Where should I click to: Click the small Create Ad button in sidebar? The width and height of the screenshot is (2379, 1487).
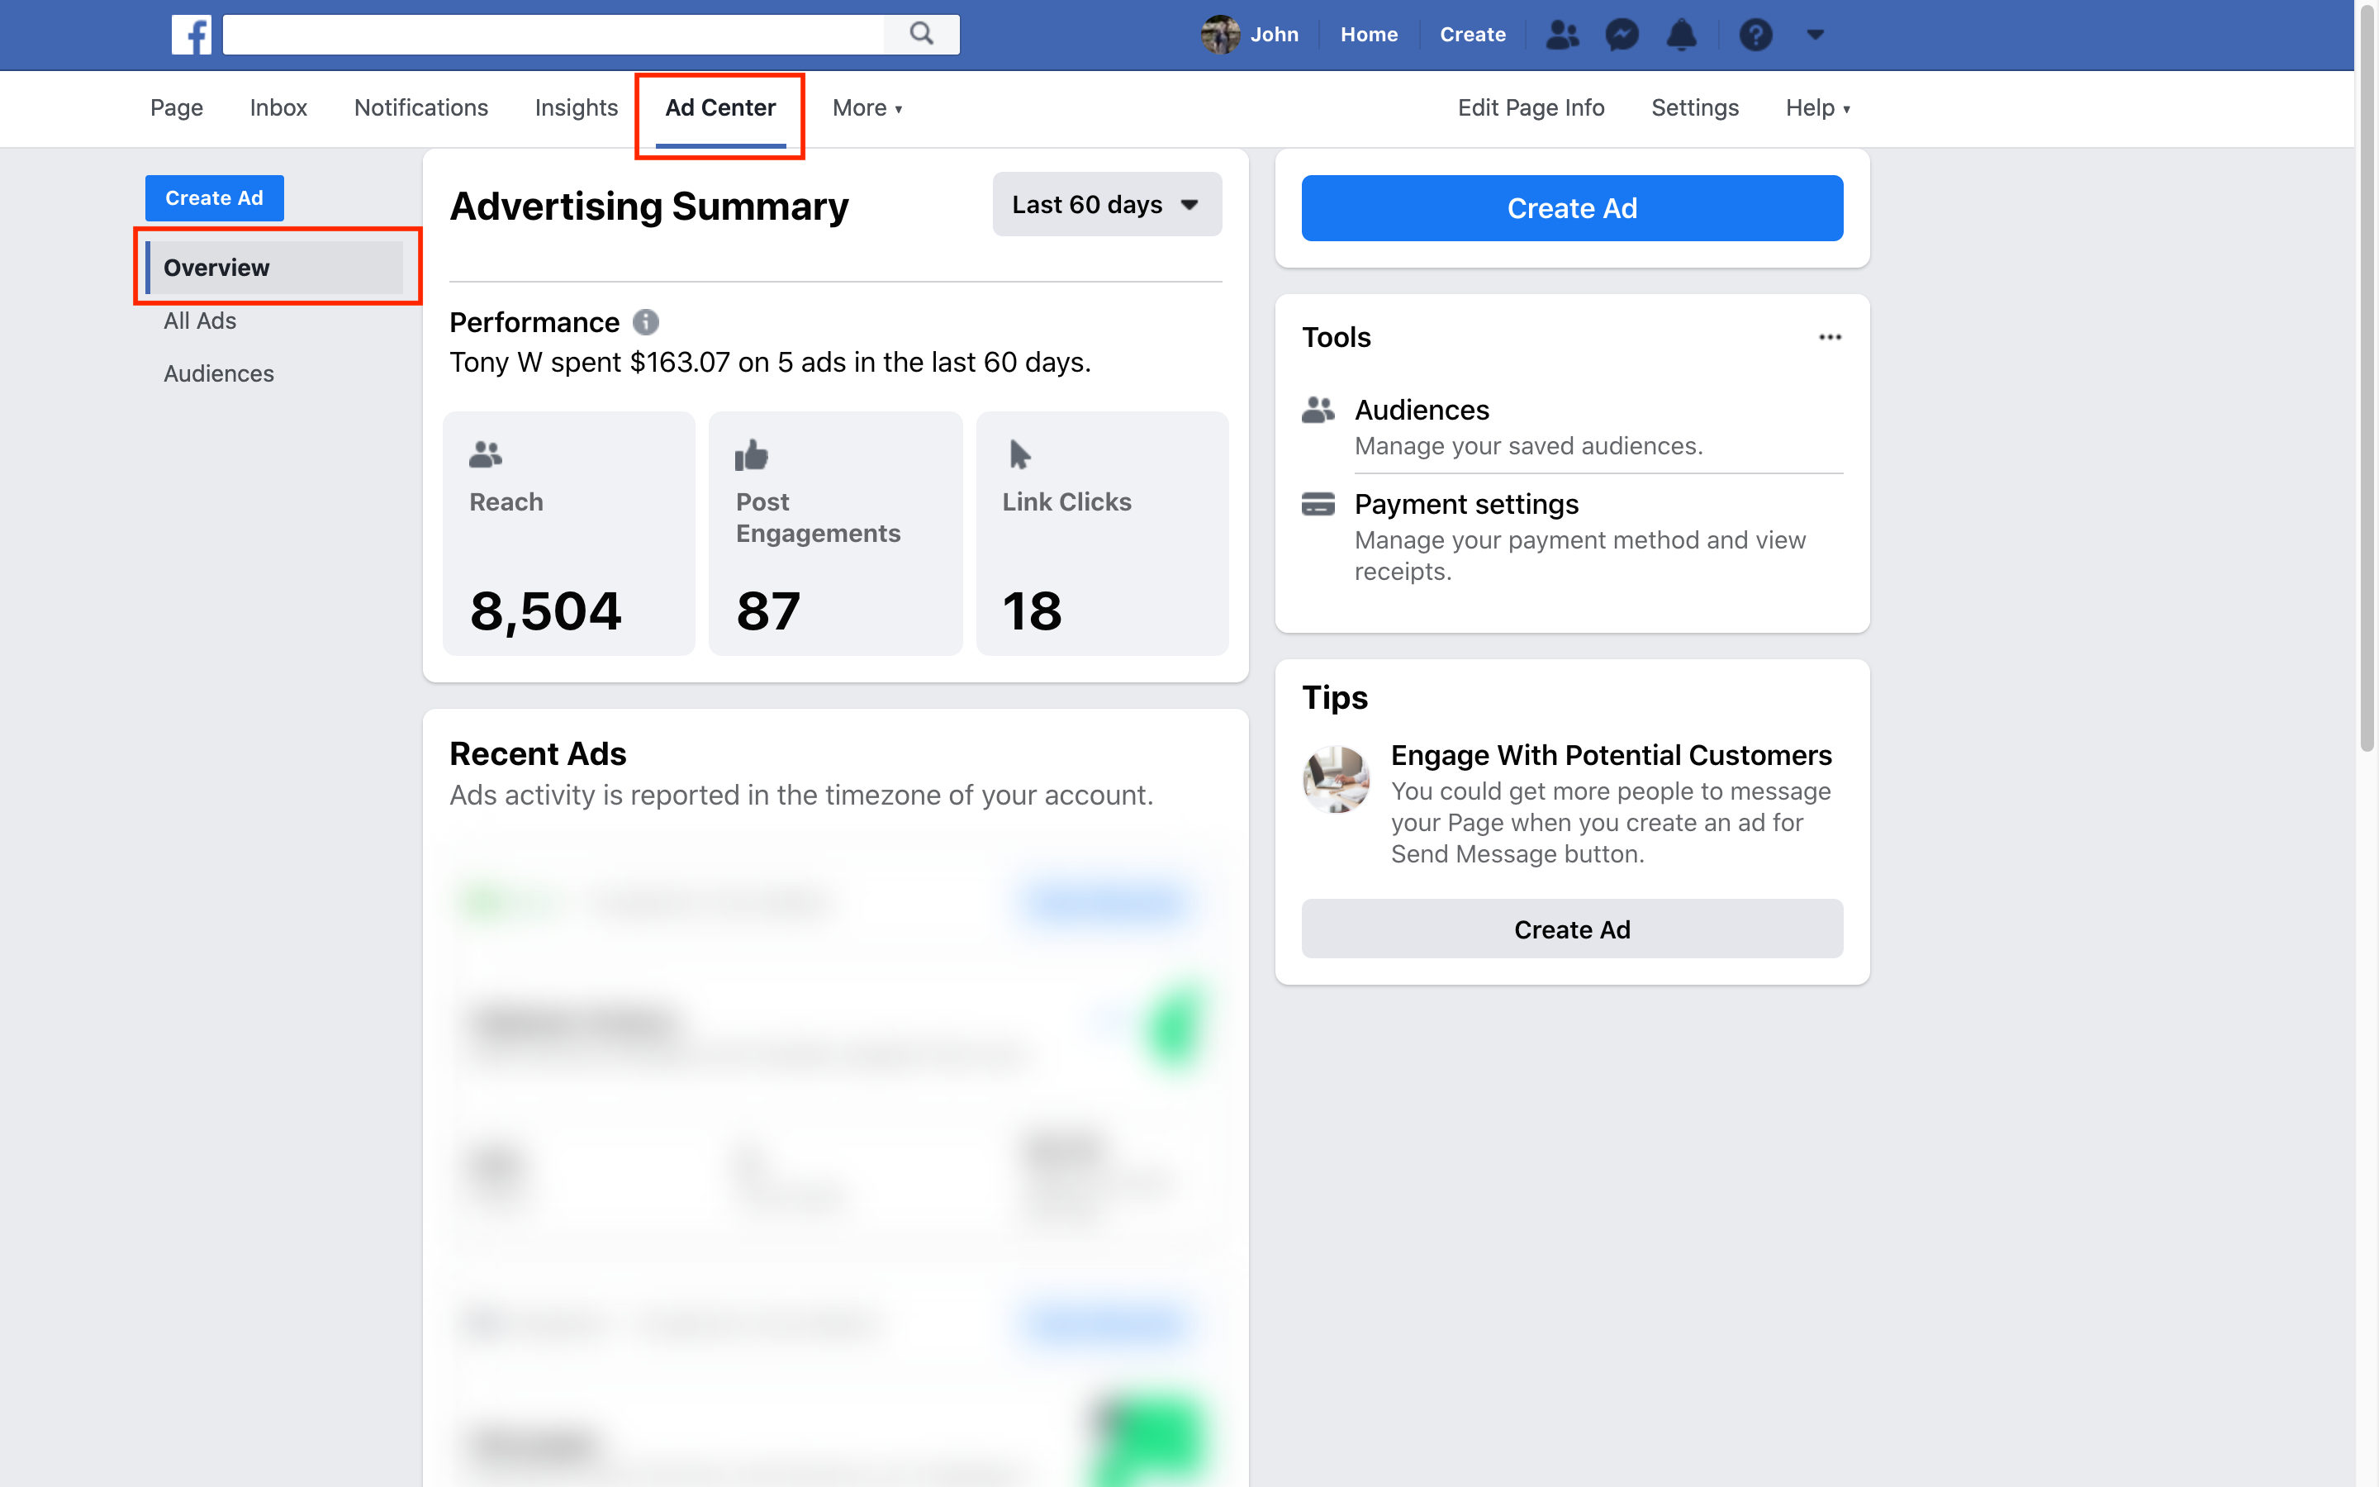214,197
